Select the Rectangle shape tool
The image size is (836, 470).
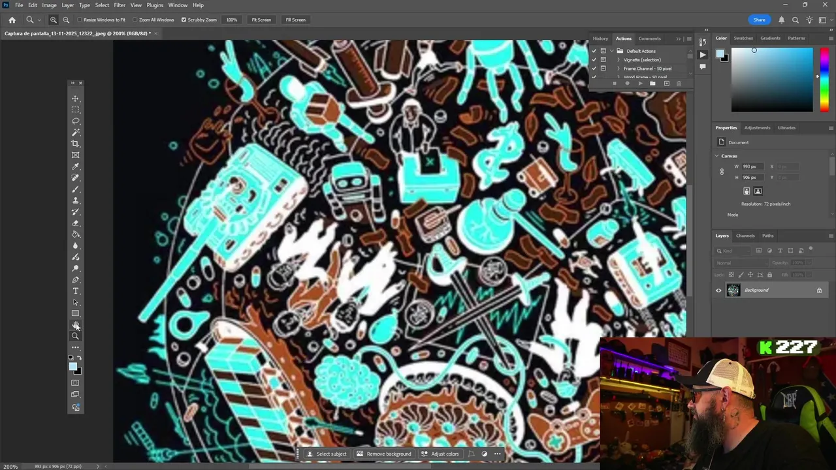[x=75, y=313]
